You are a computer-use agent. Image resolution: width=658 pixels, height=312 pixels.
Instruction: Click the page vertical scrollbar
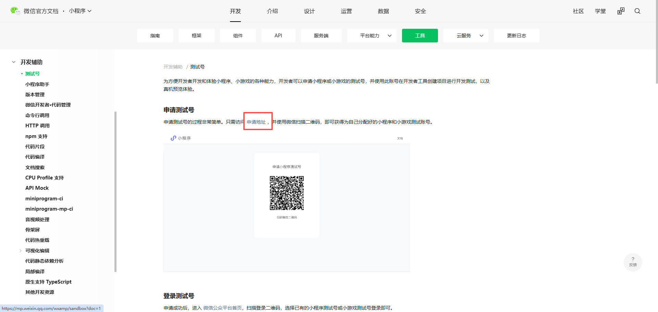(x=657, y=42)
